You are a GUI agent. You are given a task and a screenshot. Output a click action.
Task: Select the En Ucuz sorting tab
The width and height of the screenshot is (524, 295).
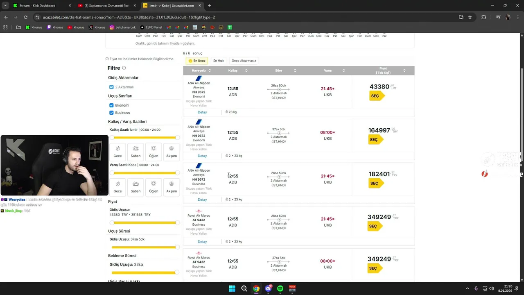click(197, 61)
